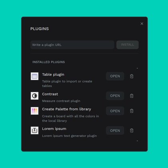Delete the Table plugin with trash icon
168x168 pixels.
pyautogui.click(x=132, y=76)
